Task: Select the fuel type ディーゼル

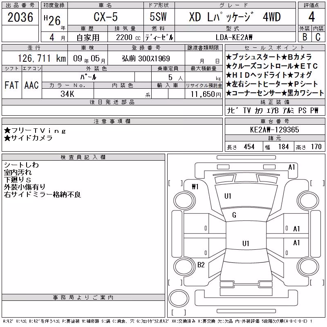Action: (x=159, y=38)
